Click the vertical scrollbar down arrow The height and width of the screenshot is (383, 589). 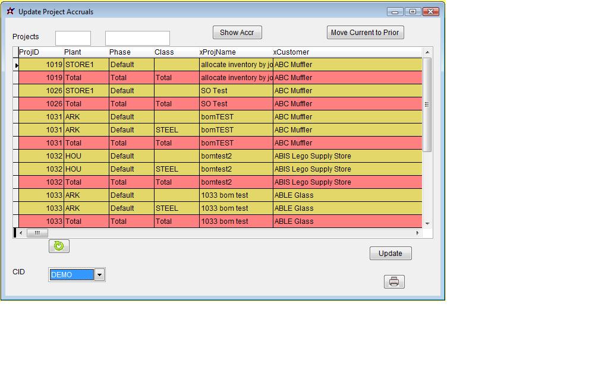(x=427, y=223)
